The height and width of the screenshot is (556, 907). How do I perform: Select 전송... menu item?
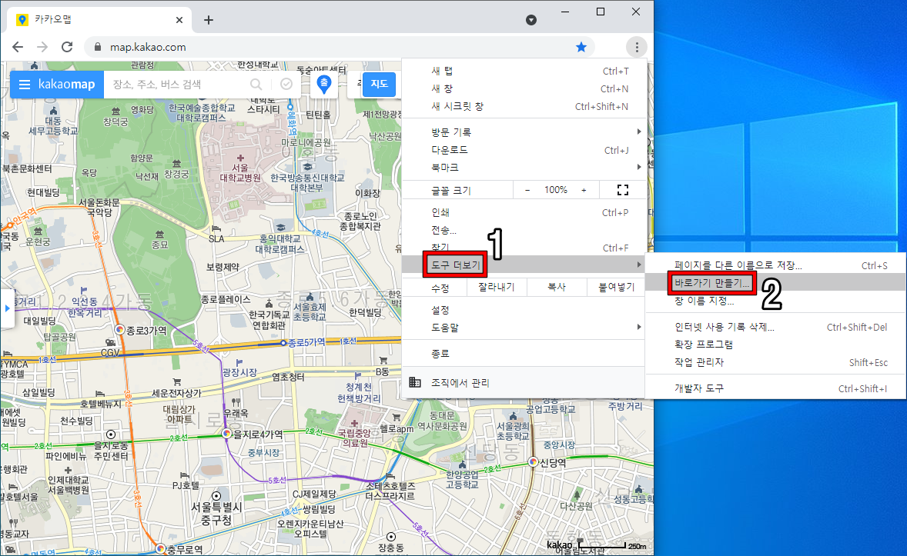tap(524, 230)
